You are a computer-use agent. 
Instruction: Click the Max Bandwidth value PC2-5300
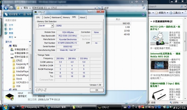click(68, 36)
